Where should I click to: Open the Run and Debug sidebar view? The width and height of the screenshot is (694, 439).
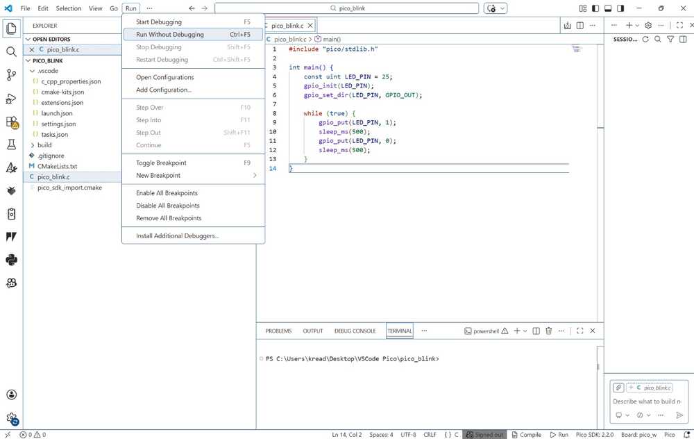pyautogui.click(x=11, y=98)
